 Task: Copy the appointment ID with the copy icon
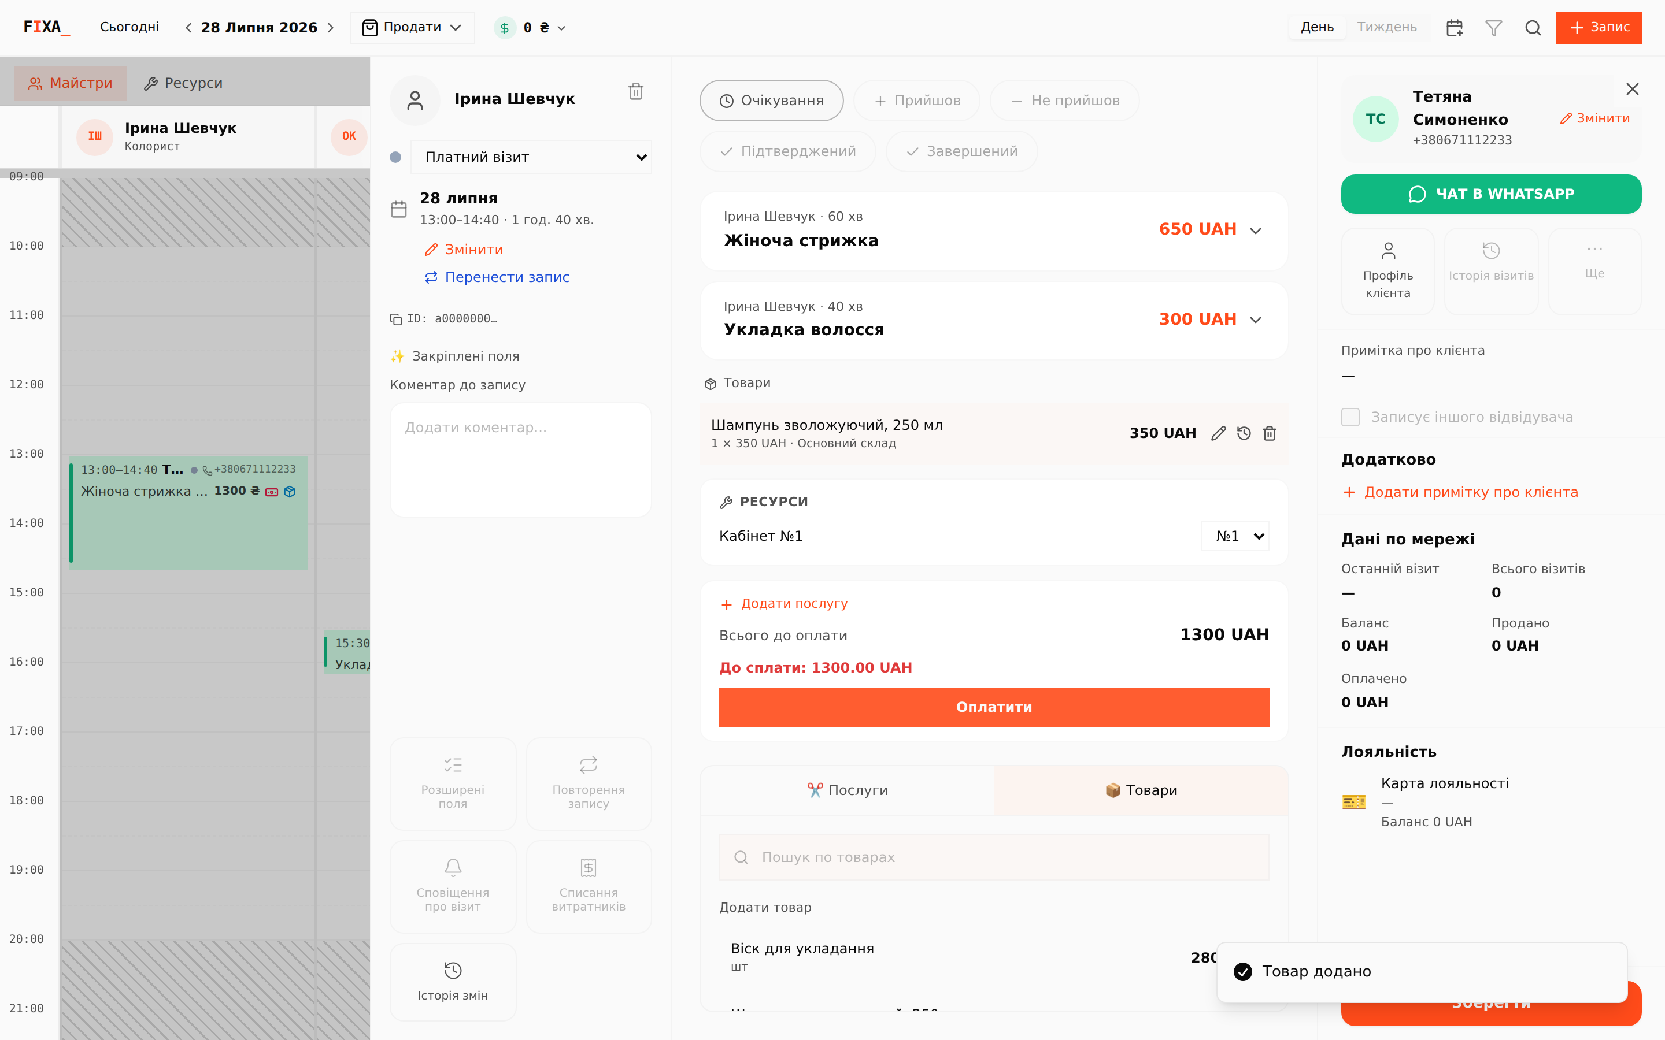tap(395, 319)
